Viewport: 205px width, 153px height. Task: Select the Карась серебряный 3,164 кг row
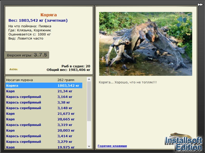point(44,97)
